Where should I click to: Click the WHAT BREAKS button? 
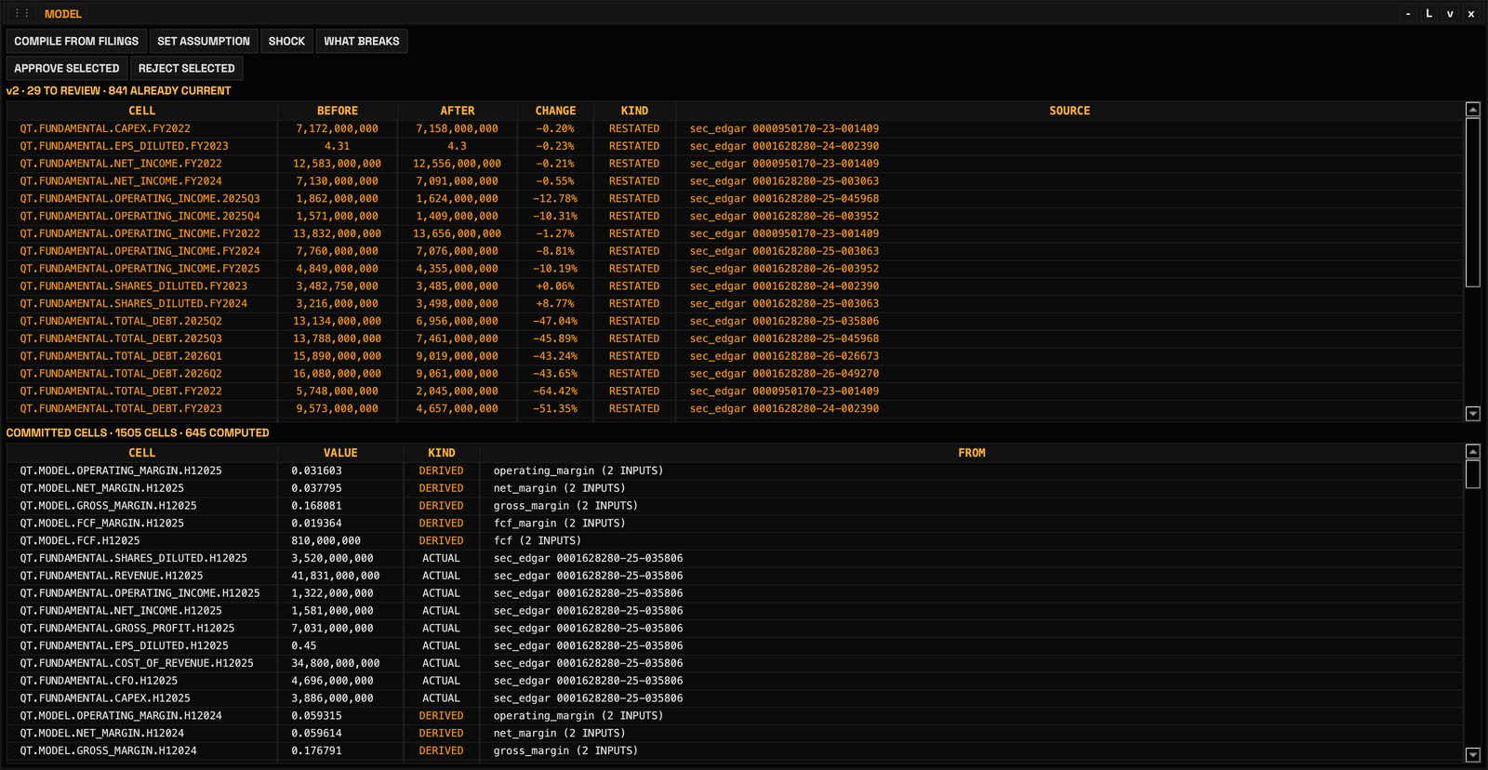coord(362,41)
